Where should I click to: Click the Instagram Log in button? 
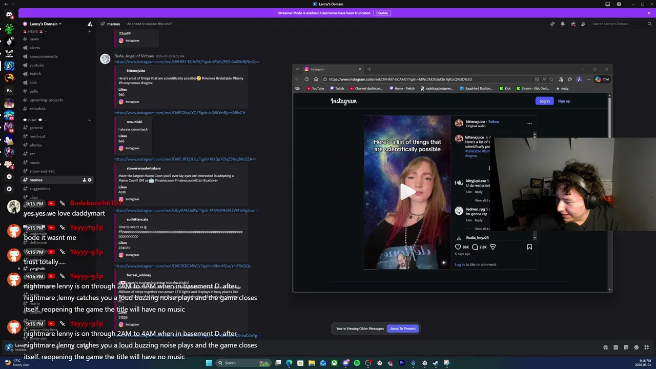[x=544, y=101]
